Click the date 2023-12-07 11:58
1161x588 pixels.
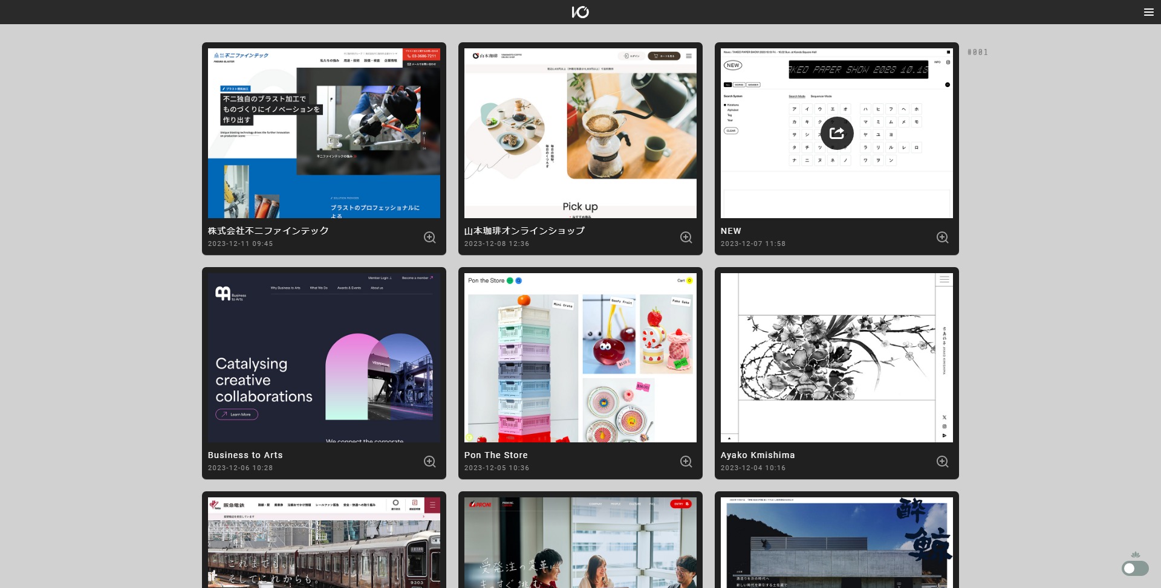coord(753,244)
